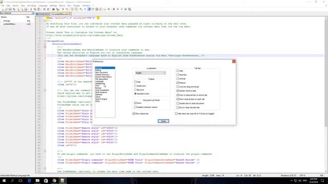328x184 pixels.
Task: Open the Macro menu
Action: coord(62,6)
